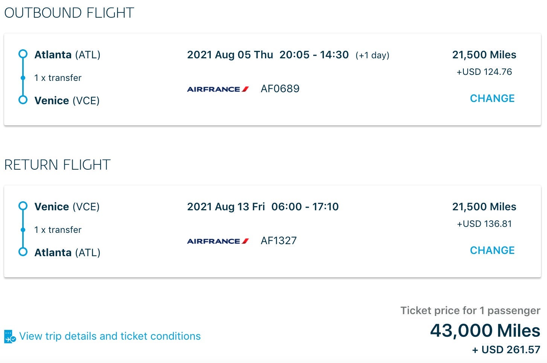The width and height of the screenshot is (547, 363).
Task: Select flight number AF0689
Action: click(280, 88)
